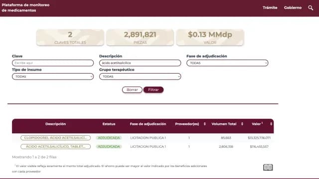Open the Gobierno menu
Screen dimensions: 319x179
(x=293, y=8)
